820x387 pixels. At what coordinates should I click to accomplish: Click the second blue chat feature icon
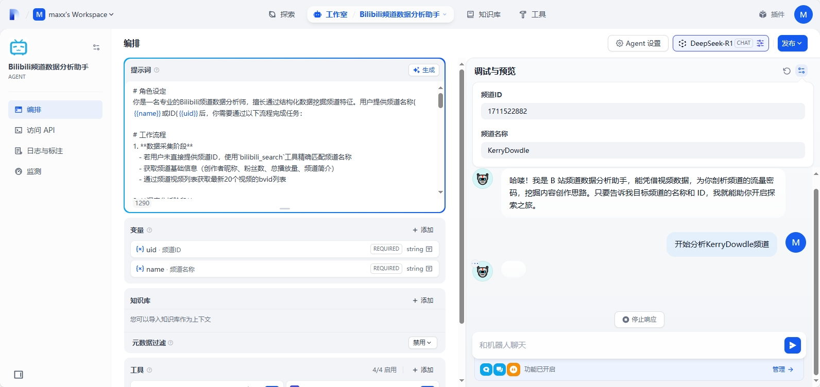click(500, 370)
